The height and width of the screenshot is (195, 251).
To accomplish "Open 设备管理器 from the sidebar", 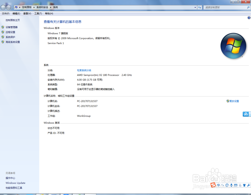I will 12,27.
